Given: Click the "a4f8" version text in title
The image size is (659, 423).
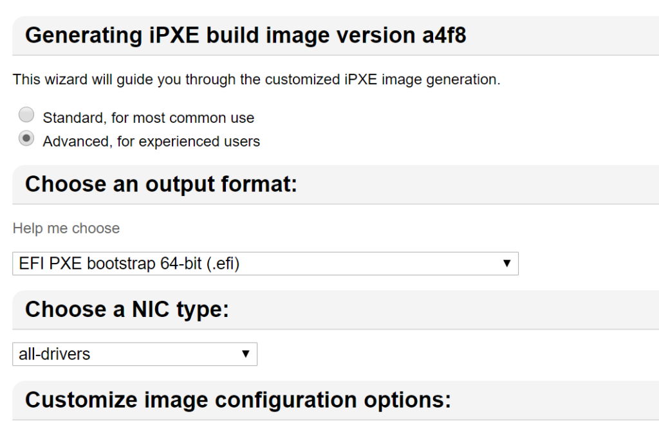Looking at the screenshot, I should 444,35.
